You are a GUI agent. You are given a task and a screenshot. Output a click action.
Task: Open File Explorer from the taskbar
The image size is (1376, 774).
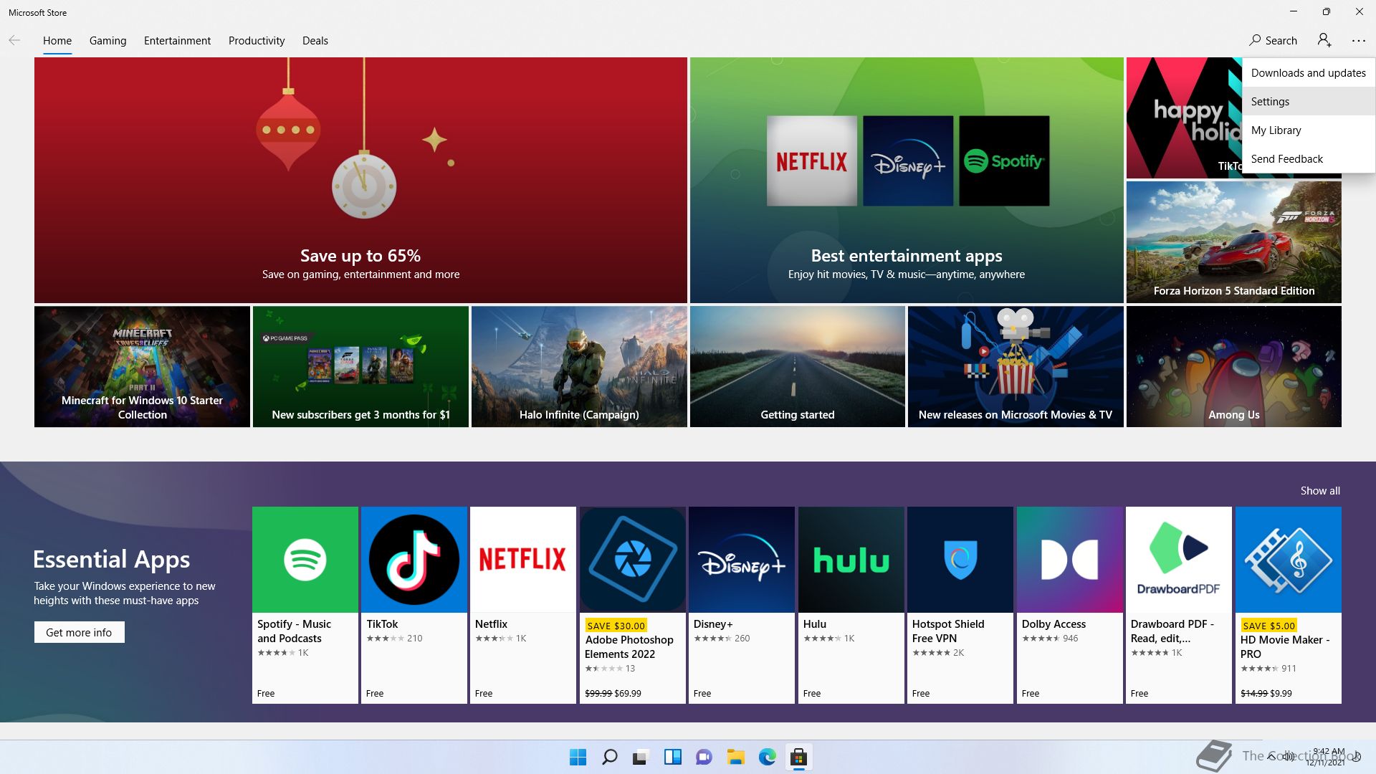point(735,757)
